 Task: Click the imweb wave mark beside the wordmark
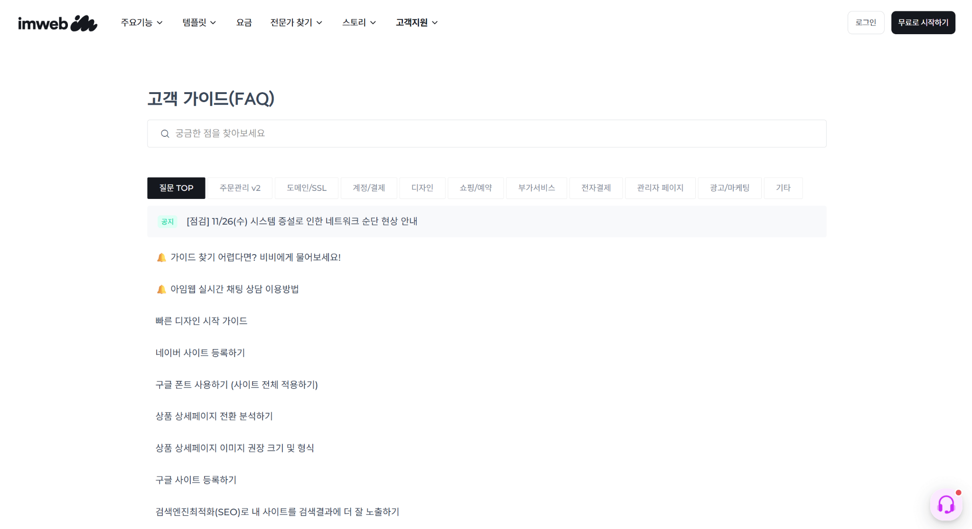[84, 21]
